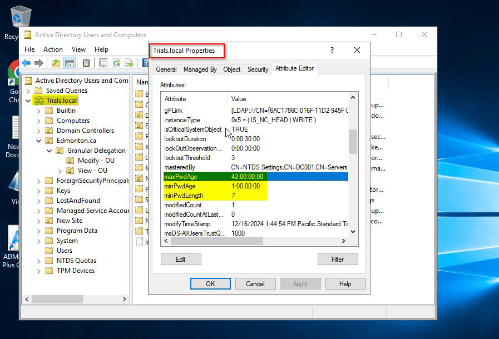The image size is (499, 339).
Task: Select the minPwdAge attribute row
Action: (255, 186)
